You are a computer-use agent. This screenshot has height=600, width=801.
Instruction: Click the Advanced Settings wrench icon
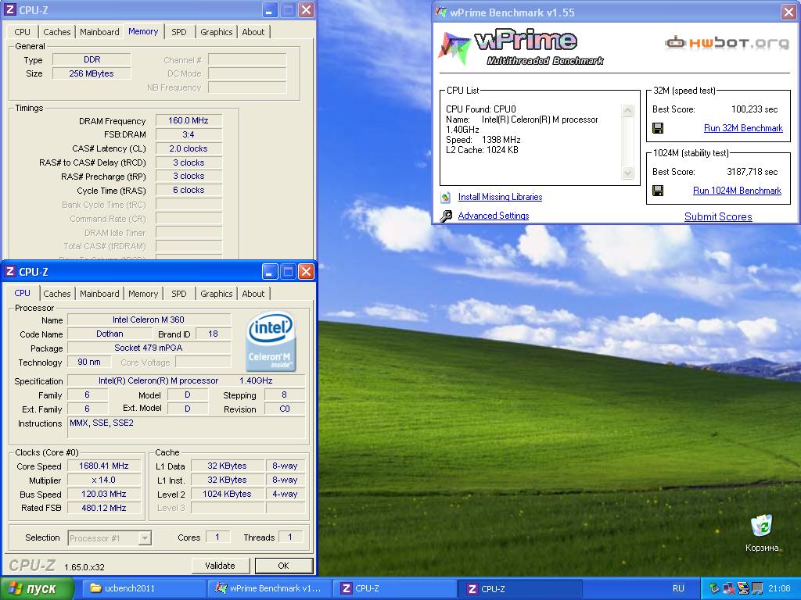click(446, 216)
